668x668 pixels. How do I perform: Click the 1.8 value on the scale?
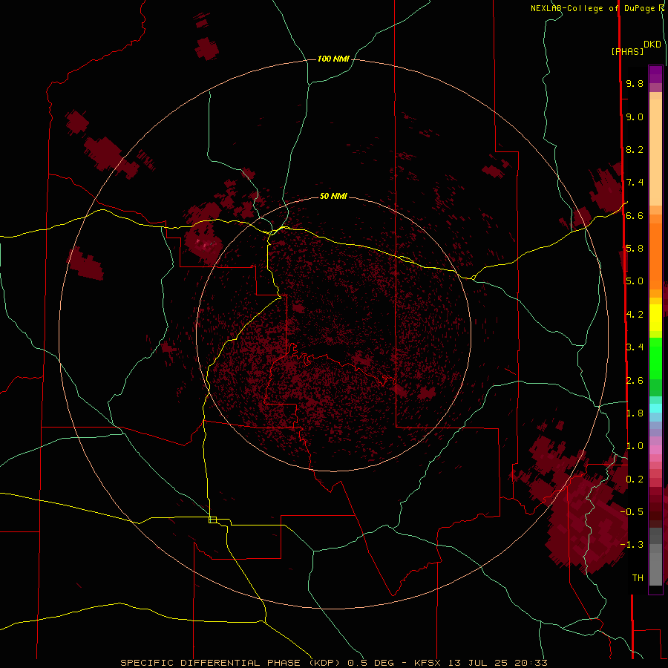click(x=635, y=413)
